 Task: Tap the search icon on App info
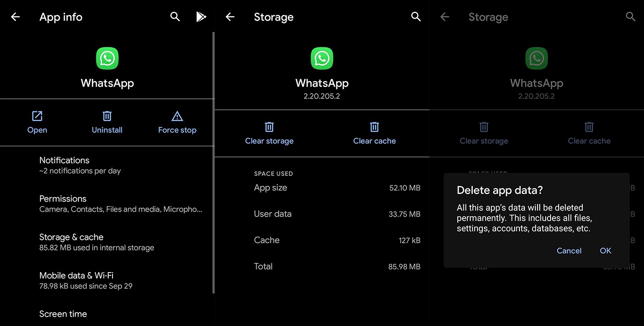point(175,17)
